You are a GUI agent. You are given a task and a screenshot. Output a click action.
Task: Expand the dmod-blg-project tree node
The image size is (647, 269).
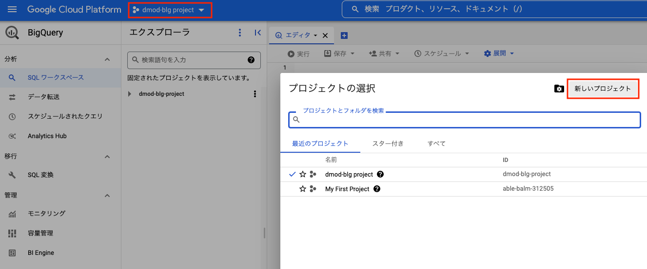130,94
